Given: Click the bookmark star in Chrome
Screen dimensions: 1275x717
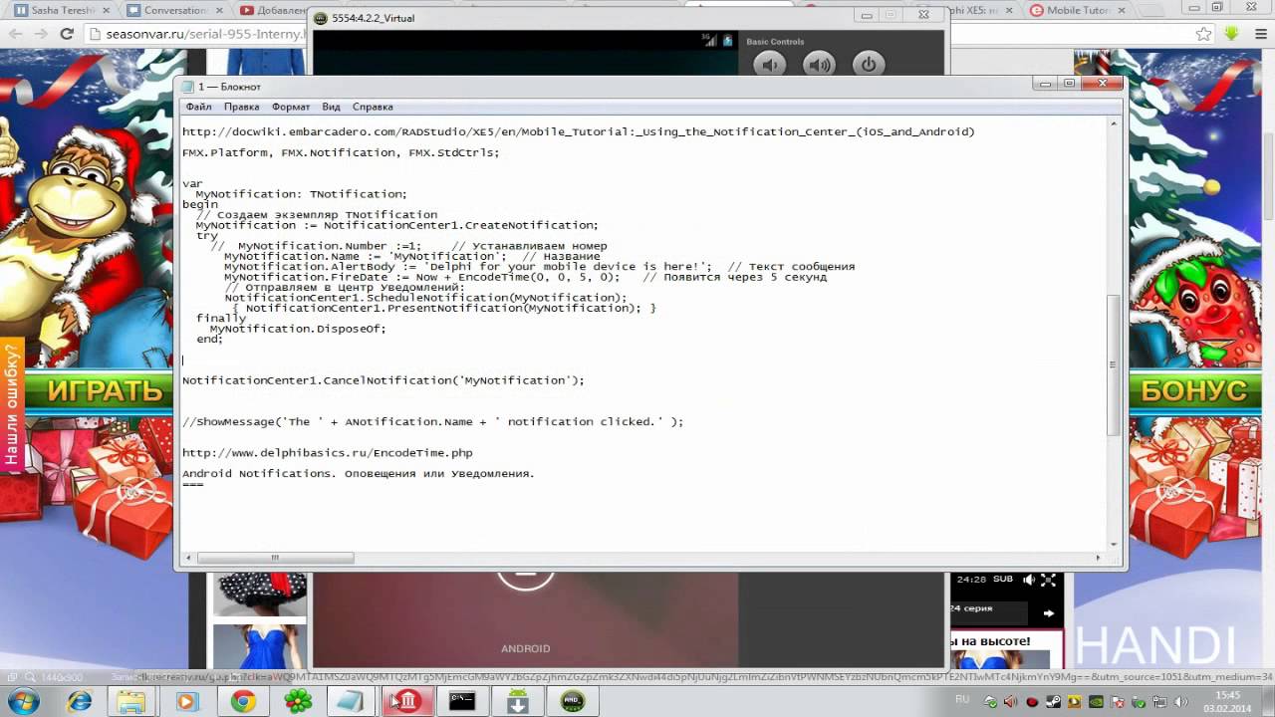Looking at the screenshot, I should point(1204,34).
